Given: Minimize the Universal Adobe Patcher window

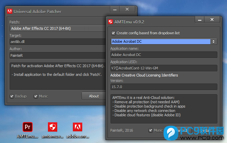Looking at the screenshot, I should [114, 9].
